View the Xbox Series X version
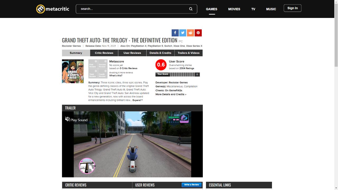 click(x=194, y=46)
